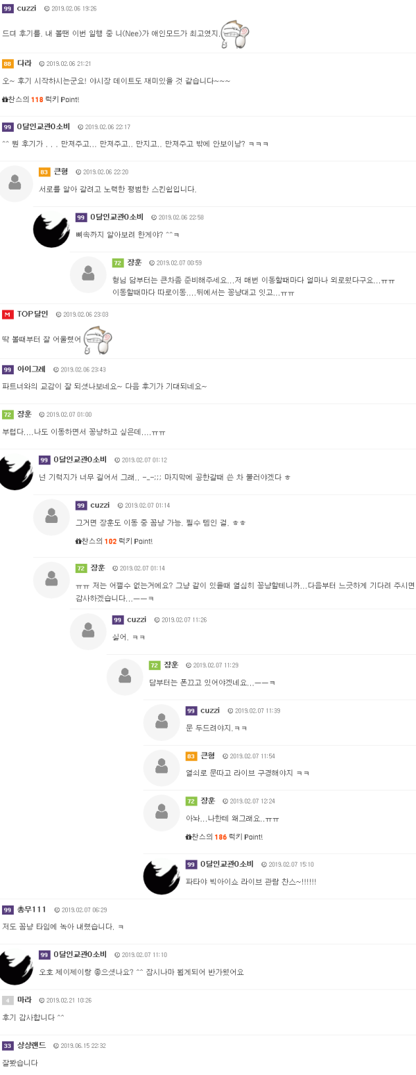Click the green 72 badge beside 장훈 at 01:00
The image size is (416, 1075).
[8, 415]
